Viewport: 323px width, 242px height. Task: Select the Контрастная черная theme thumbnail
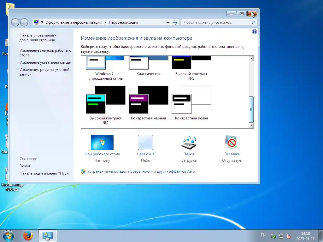[x=148, y=100]
